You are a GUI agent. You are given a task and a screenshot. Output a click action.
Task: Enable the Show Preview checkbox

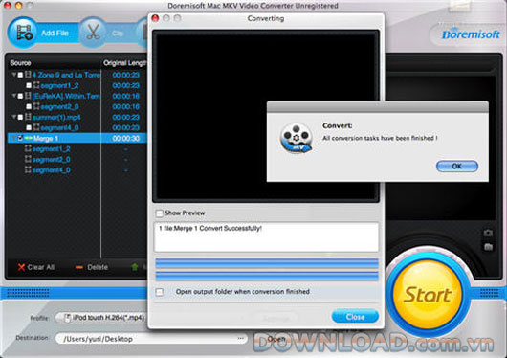(159, 213)
